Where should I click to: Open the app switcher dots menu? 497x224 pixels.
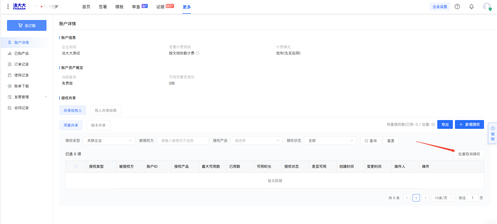[8, 7]
